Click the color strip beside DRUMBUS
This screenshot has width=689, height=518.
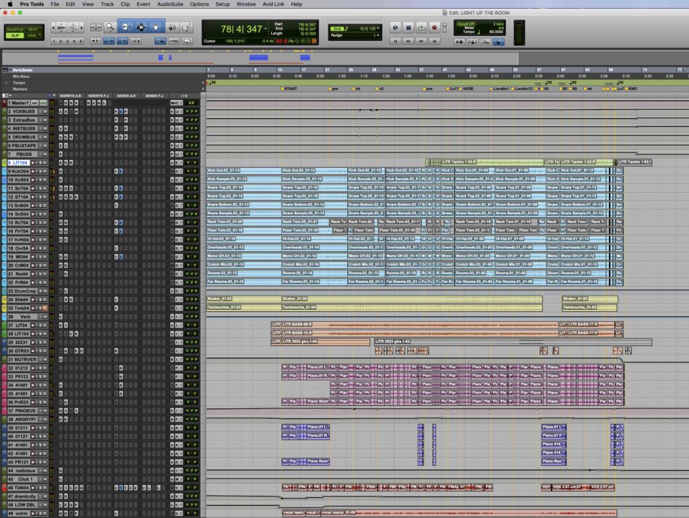point(5,137)
